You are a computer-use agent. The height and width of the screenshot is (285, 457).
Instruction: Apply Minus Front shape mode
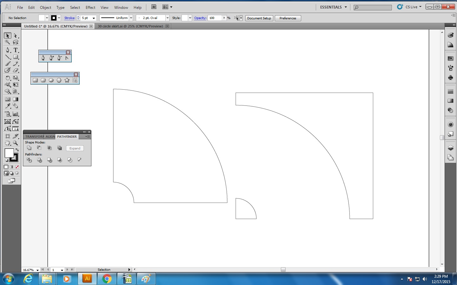click(x=39, y=148)
